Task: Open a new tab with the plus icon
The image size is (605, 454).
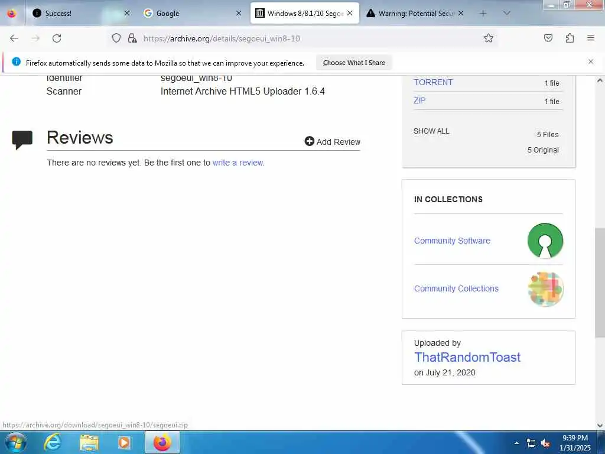Action: click(x=483, y=13)
